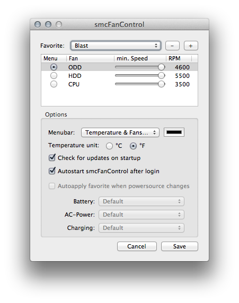
Task: Open the Favorite dropdown showing Blast
Action: pyautogui.click(x=116, y=46)
